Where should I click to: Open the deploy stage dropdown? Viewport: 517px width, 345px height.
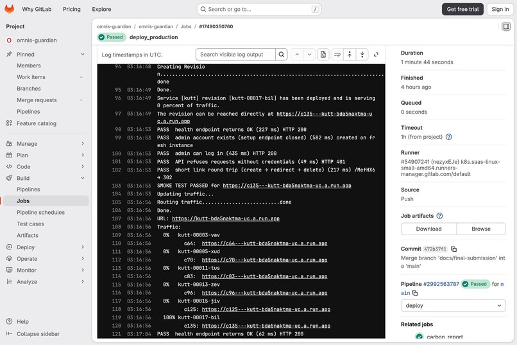(x=453, y=306)
